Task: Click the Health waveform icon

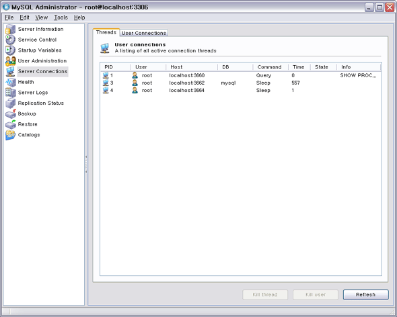Action: pyautogui.click(x=10, y=82)
